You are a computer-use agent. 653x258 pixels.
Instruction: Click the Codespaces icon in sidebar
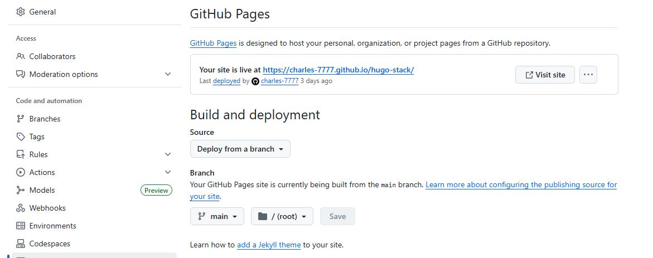point(21,244)
